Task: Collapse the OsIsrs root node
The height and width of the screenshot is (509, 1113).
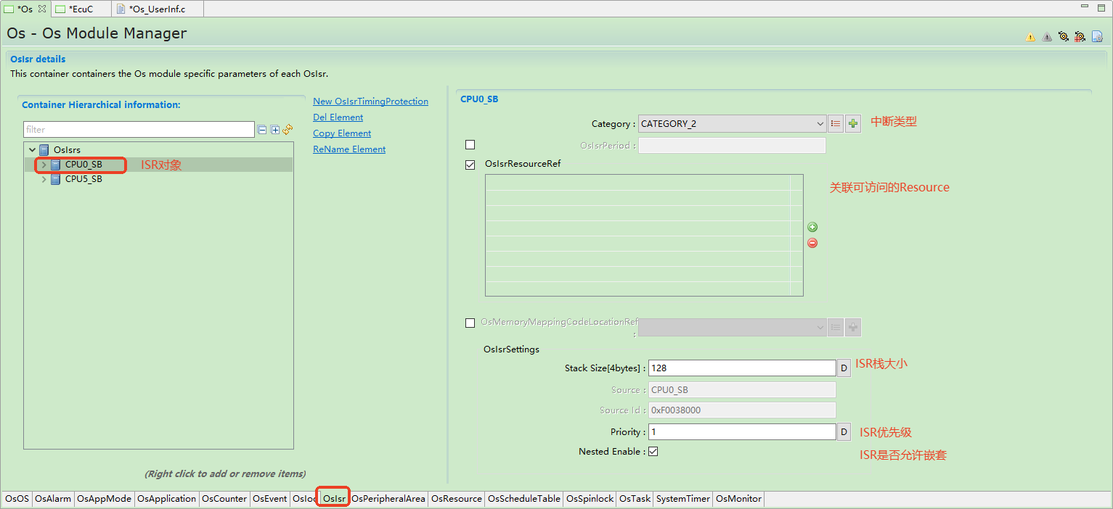Action: point(32,150)
